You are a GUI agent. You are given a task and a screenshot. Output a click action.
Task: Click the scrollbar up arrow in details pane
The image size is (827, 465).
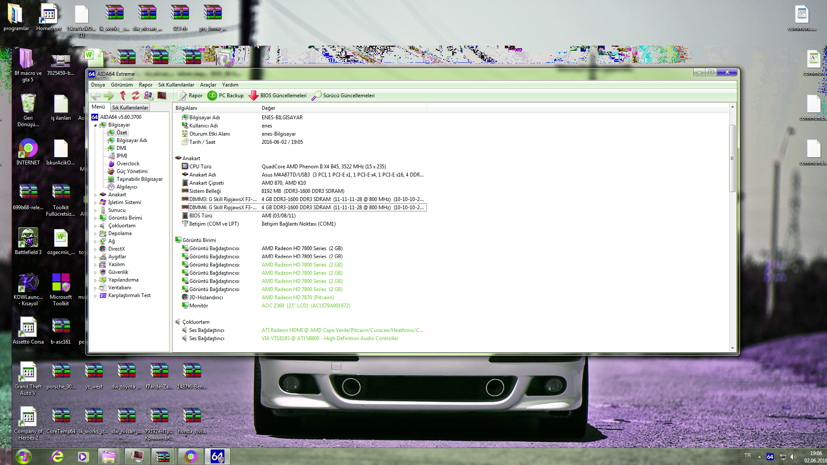[732, 107]
